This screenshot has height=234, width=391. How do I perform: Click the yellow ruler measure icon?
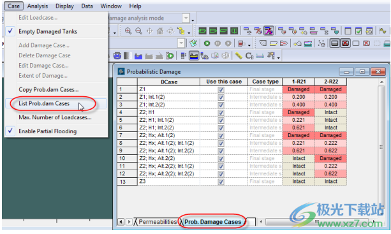239,56
